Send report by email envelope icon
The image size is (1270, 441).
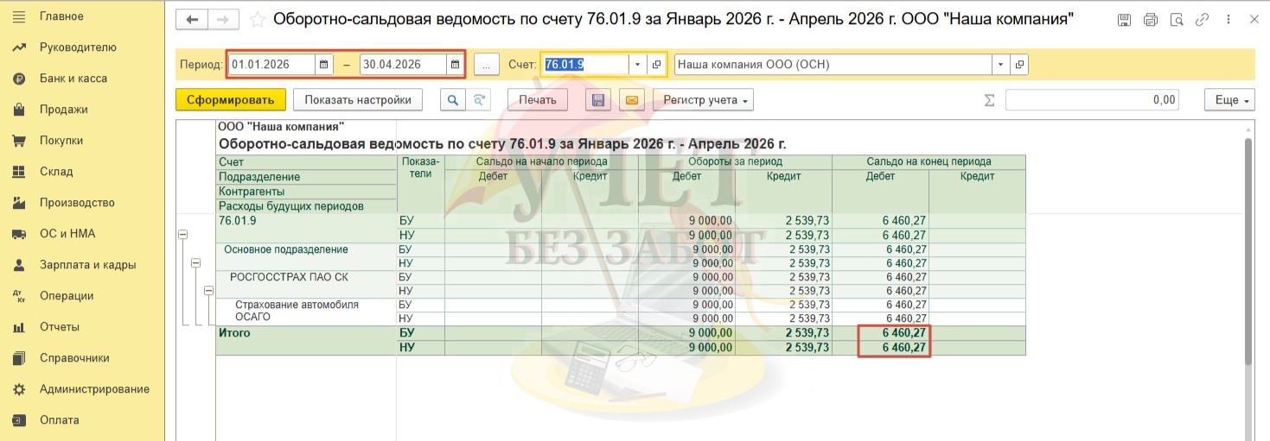631,100
